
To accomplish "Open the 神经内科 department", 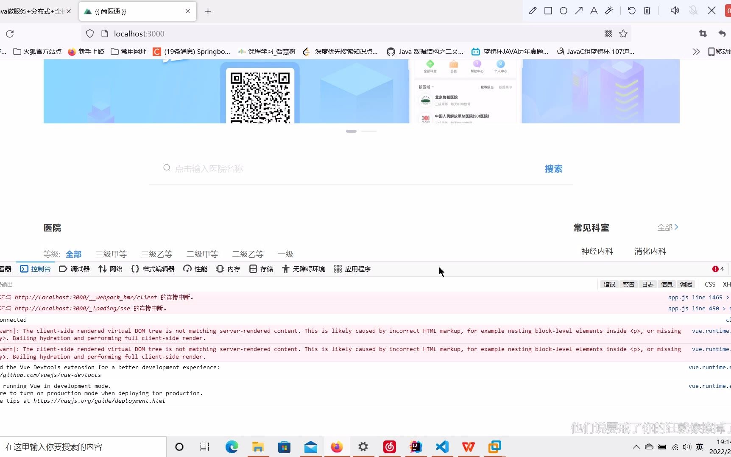I will 597,251.
